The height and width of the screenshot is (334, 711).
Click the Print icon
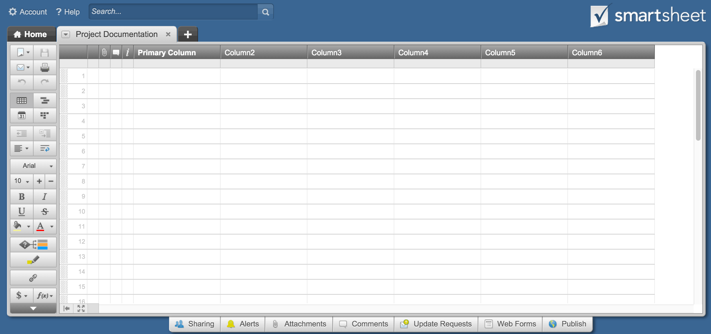pos(45,67)
